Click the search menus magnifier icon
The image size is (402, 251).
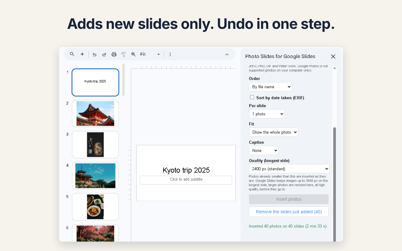[x=72, y=54]
